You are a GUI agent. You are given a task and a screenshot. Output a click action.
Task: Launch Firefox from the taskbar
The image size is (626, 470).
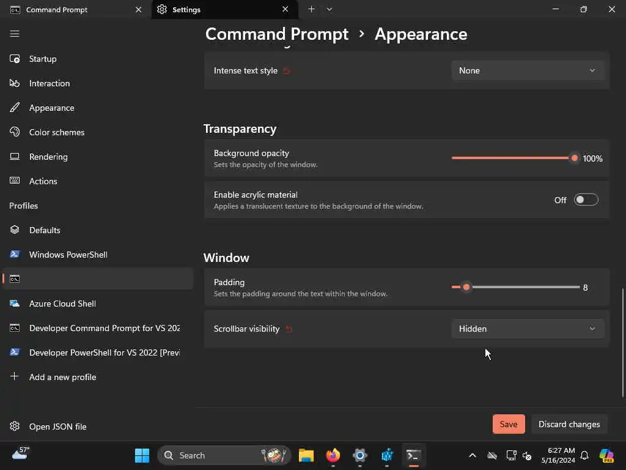tap(333, 455)
